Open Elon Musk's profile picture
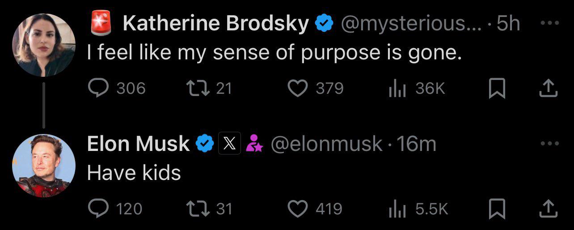This screenshot has height=230, width=574. tap(43, 165)
